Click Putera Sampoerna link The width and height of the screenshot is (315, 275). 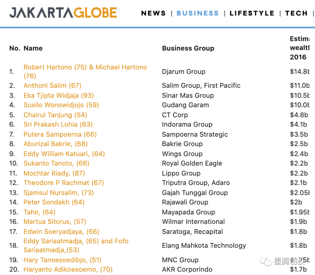[60, 134]
